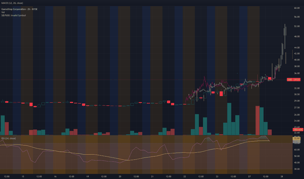Screen dimensions: 304x179
Task: Select date 16 on the time axis
Action: 55,176
